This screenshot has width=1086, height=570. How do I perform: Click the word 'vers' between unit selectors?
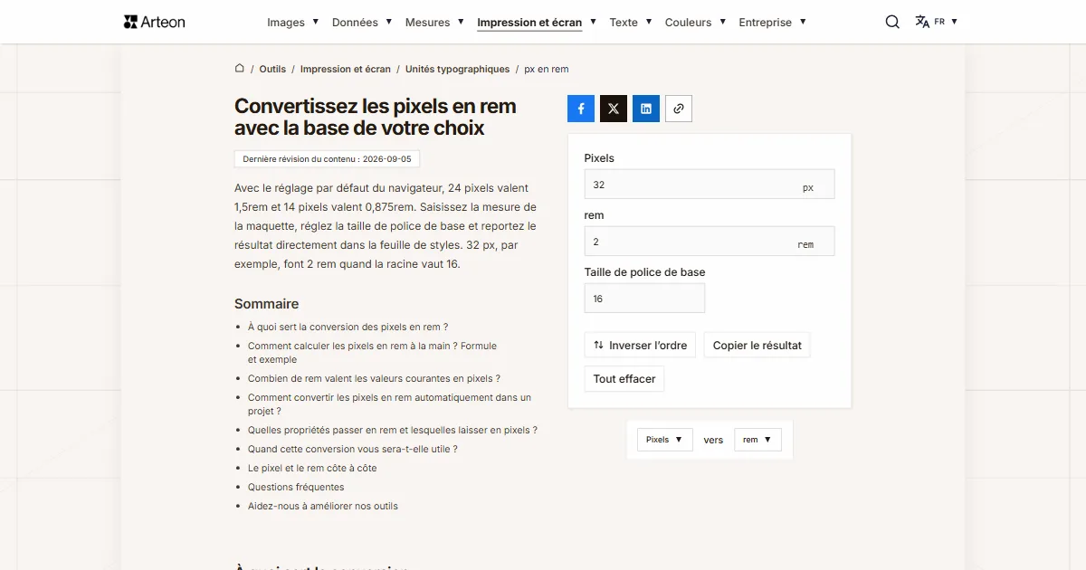point(713,440)
